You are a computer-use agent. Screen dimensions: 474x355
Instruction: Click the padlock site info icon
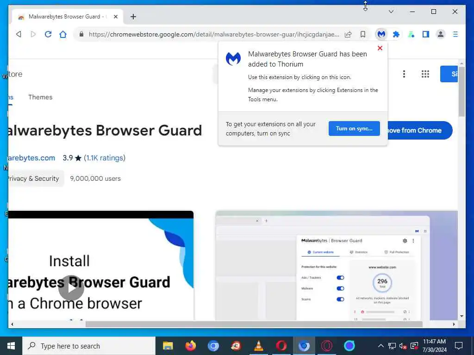click(81, 34)
